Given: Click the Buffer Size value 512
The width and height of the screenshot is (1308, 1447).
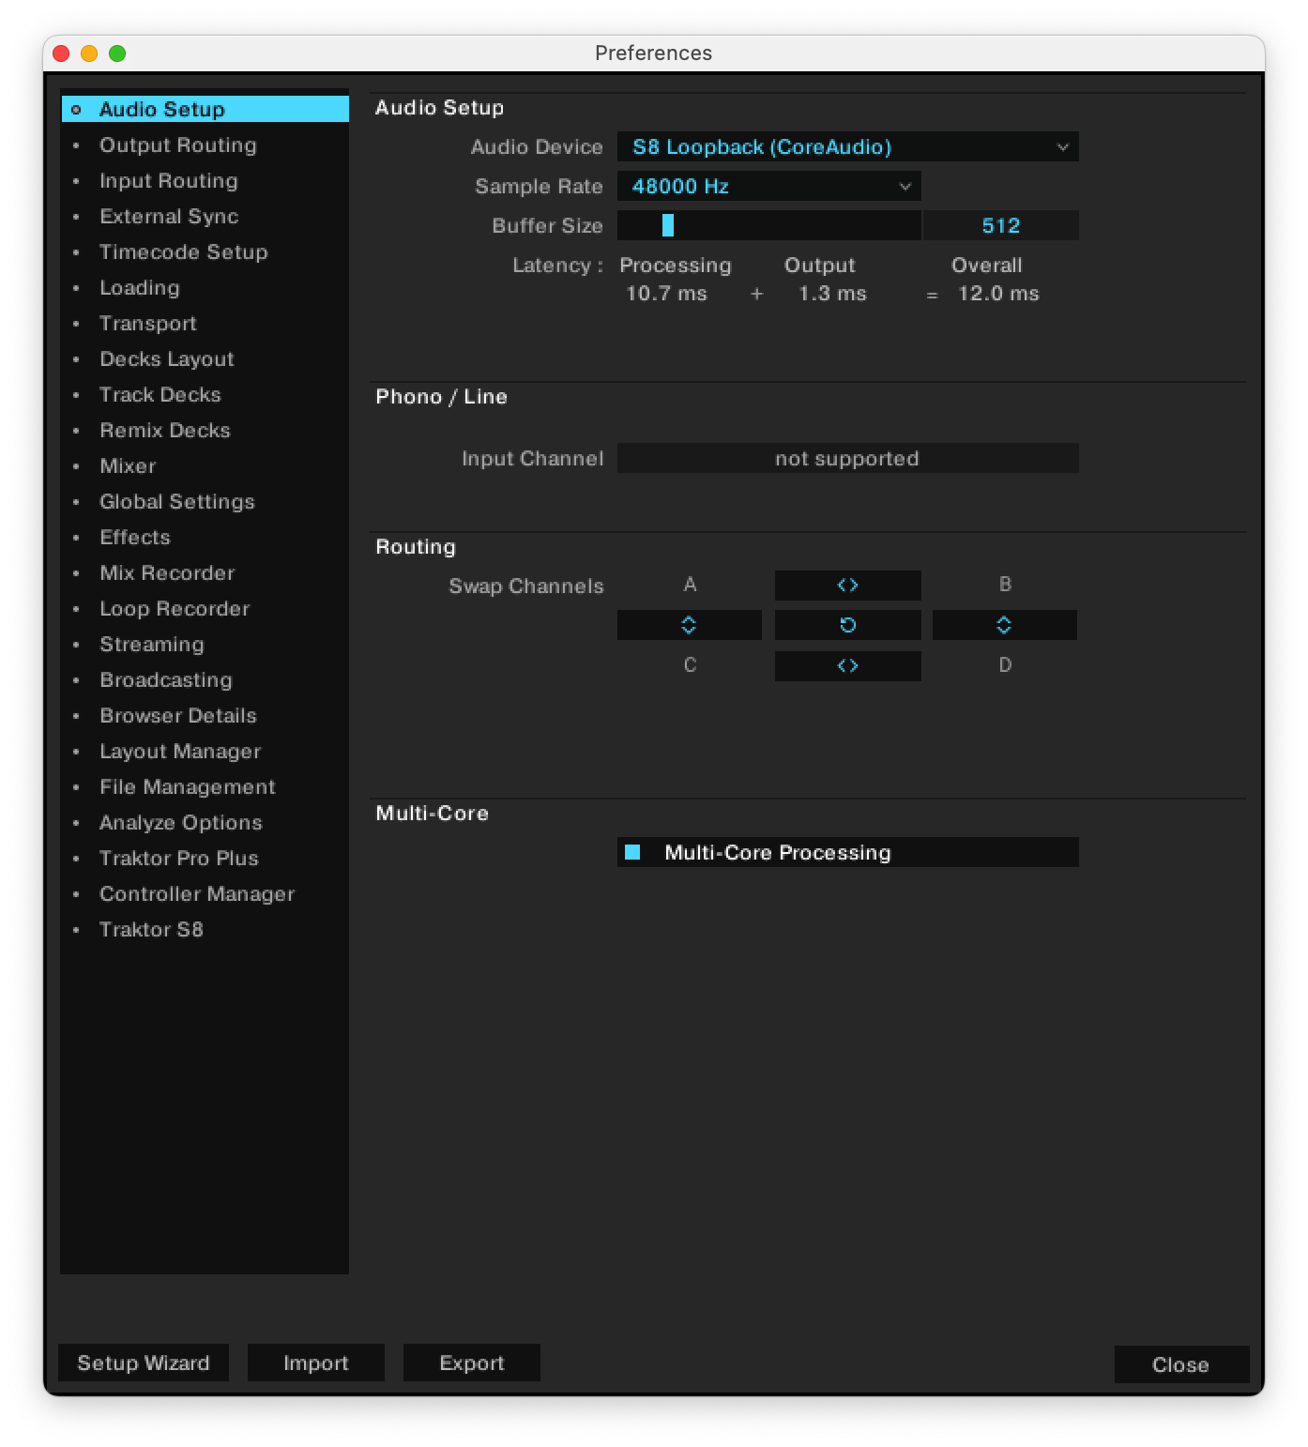Looking at the screenshot, I should pyautogui.click(x=1000, y=225).
